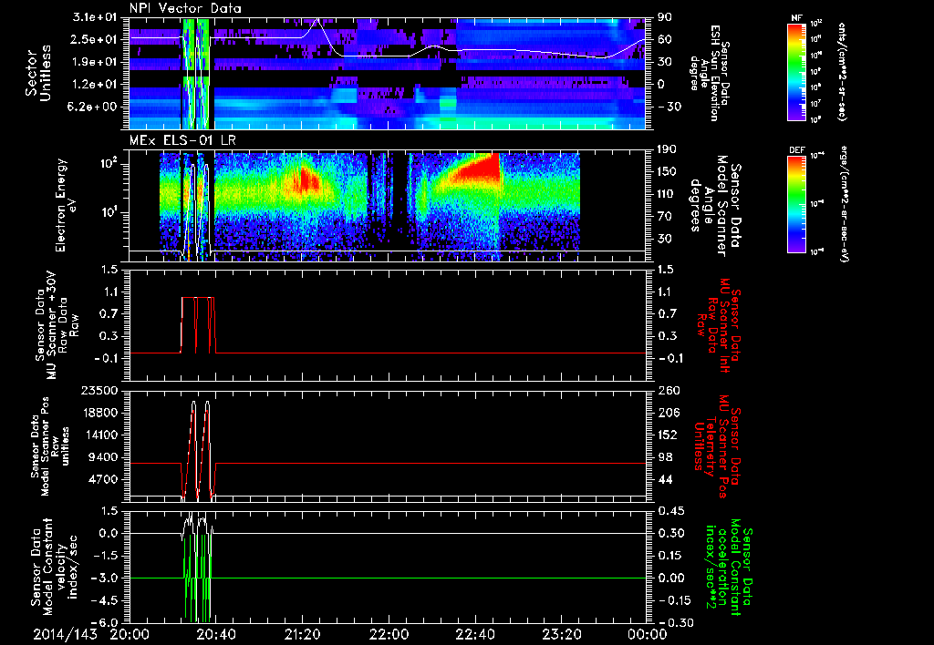Click the 110 scanner angle tick label
The height and width of the screenshot is (645, 934).
[666, 194]
